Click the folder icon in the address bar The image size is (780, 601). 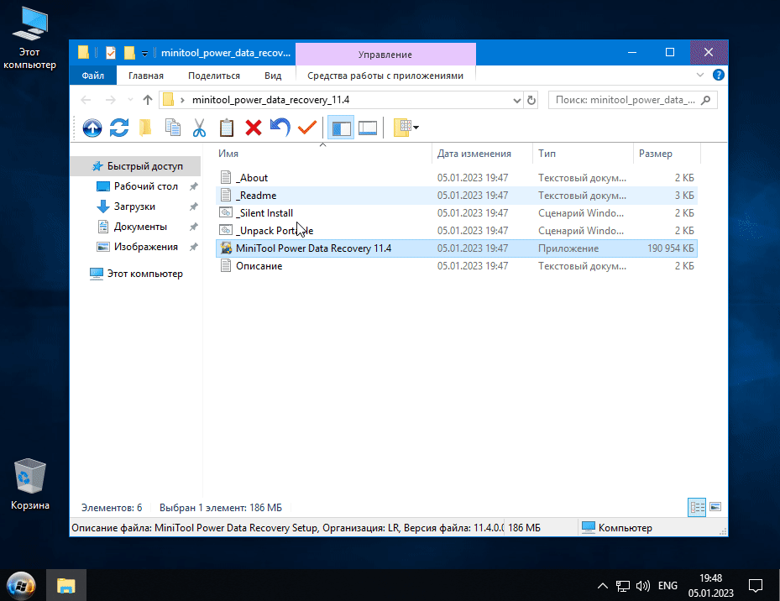coord(169,100)
